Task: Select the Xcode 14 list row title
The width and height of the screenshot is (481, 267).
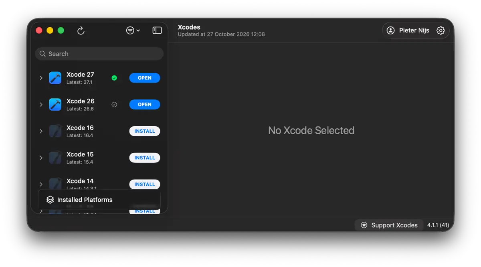Action: (x=80, y=181)
